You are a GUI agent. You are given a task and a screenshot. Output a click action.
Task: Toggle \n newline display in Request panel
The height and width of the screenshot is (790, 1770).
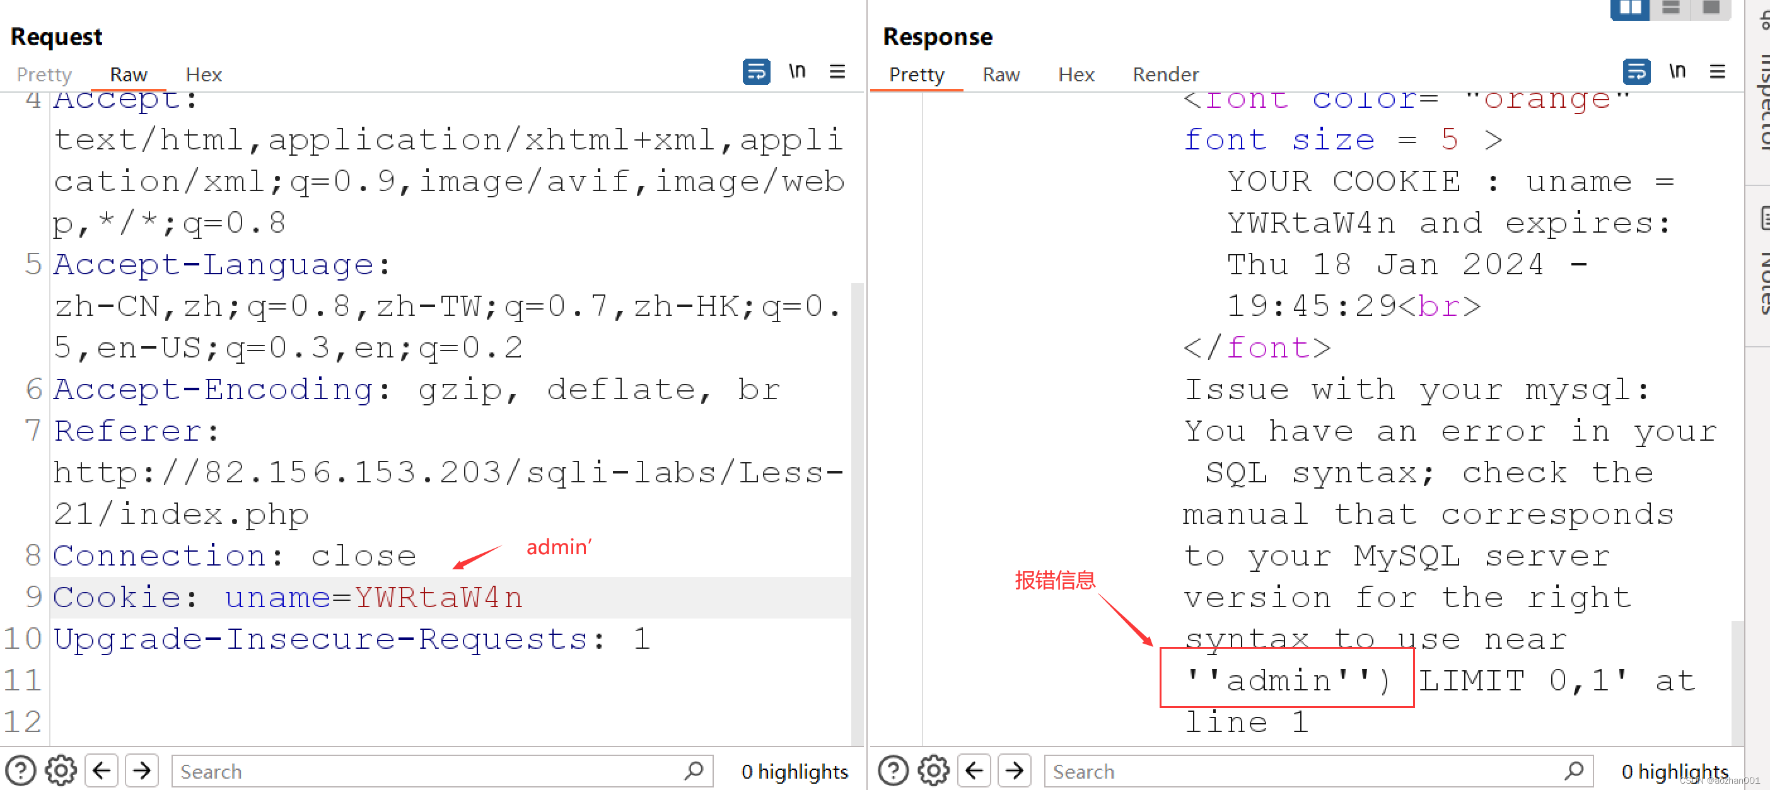(798, 71)
